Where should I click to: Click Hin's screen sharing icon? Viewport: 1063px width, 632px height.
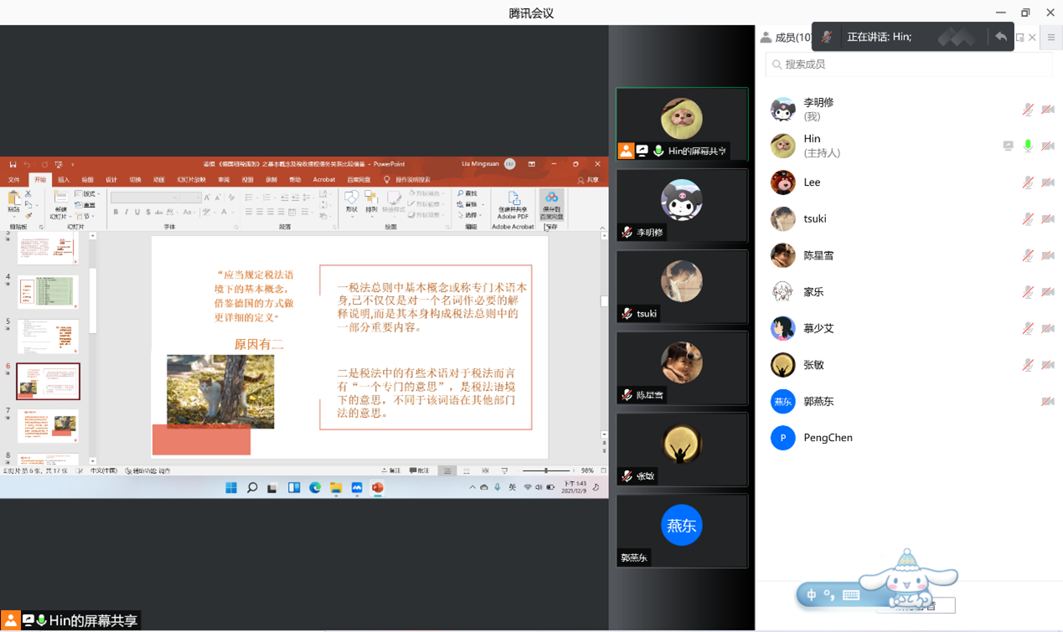coord(1008,146)
